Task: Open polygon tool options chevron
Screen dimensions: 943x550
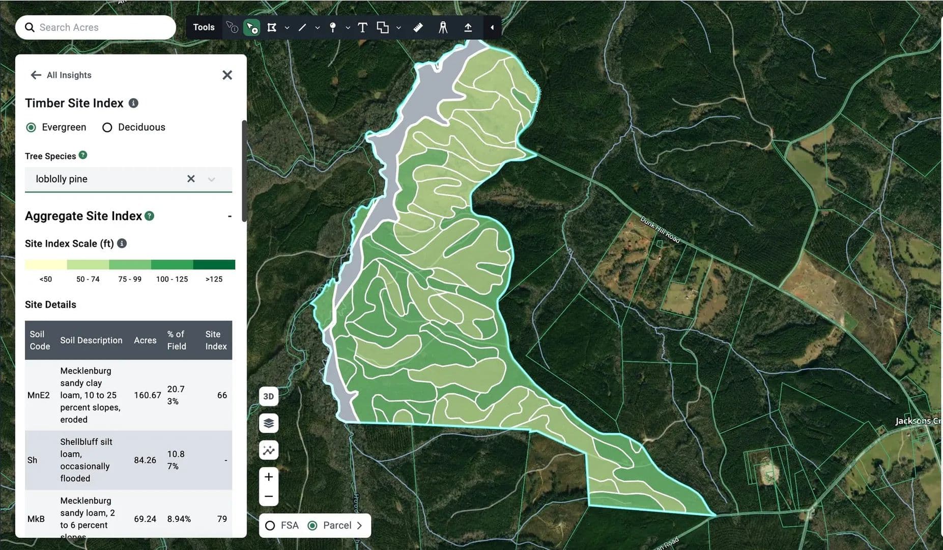Action: (287, 28)
